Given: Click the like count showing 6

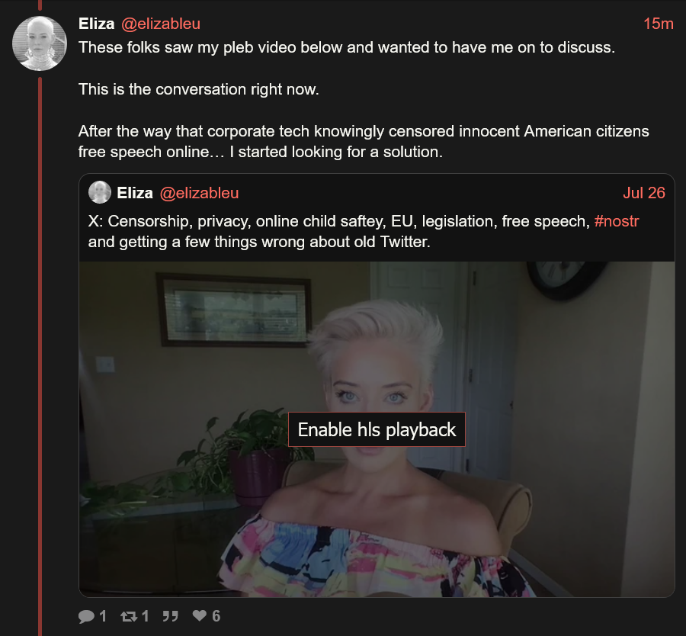Looking at the screenshot, I should coord(216,616).
